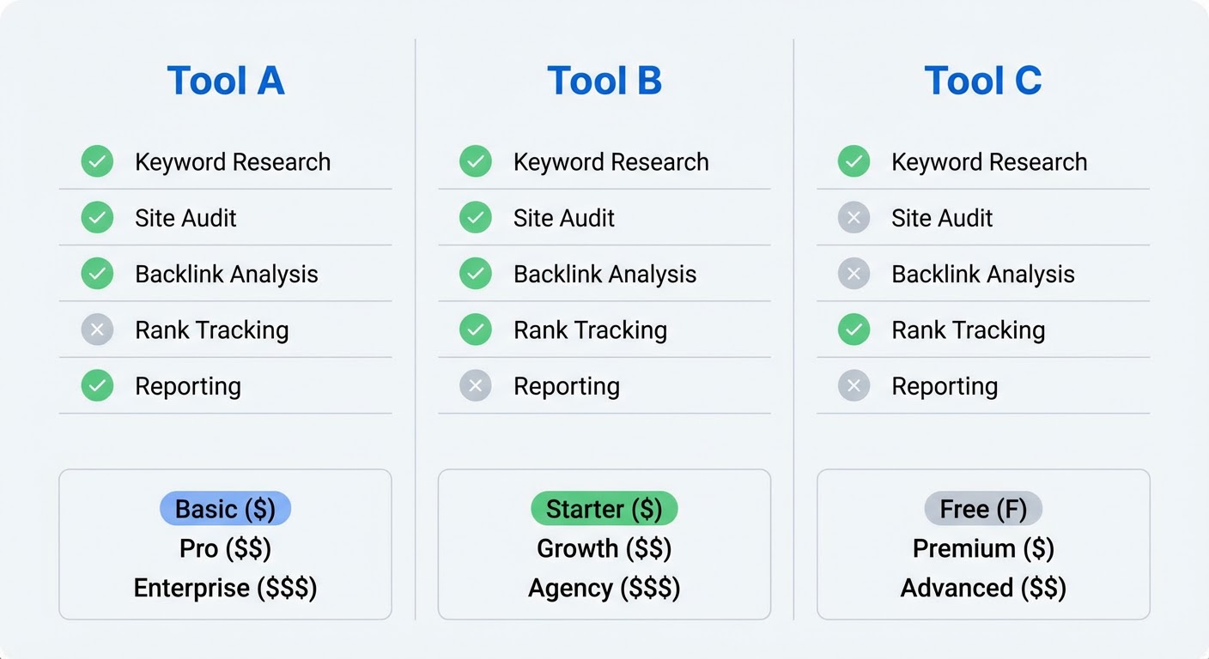Click Tool C Backlink Analysis gray X icon
Viewport: 1209px width, 659px height.
click(x=854, y=274)
